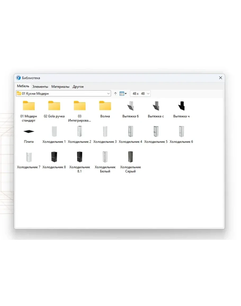Viewport: 241px width, 306px height.
Task: Switch to the Материалы tab
Action: coord(60,87)
